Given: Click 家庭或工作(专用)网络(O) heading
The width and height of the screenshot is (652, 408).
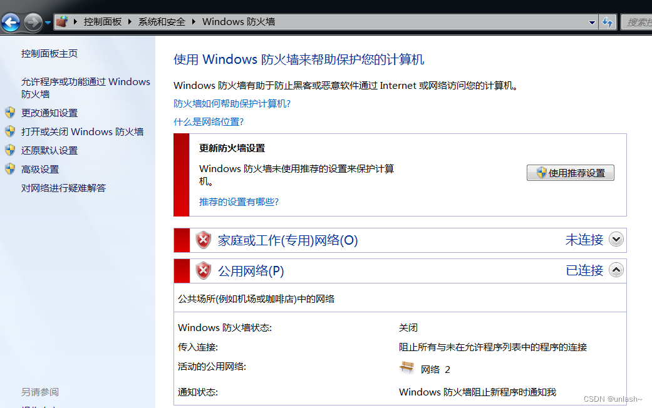Looking at the screenshot, I should coord(287,240).
